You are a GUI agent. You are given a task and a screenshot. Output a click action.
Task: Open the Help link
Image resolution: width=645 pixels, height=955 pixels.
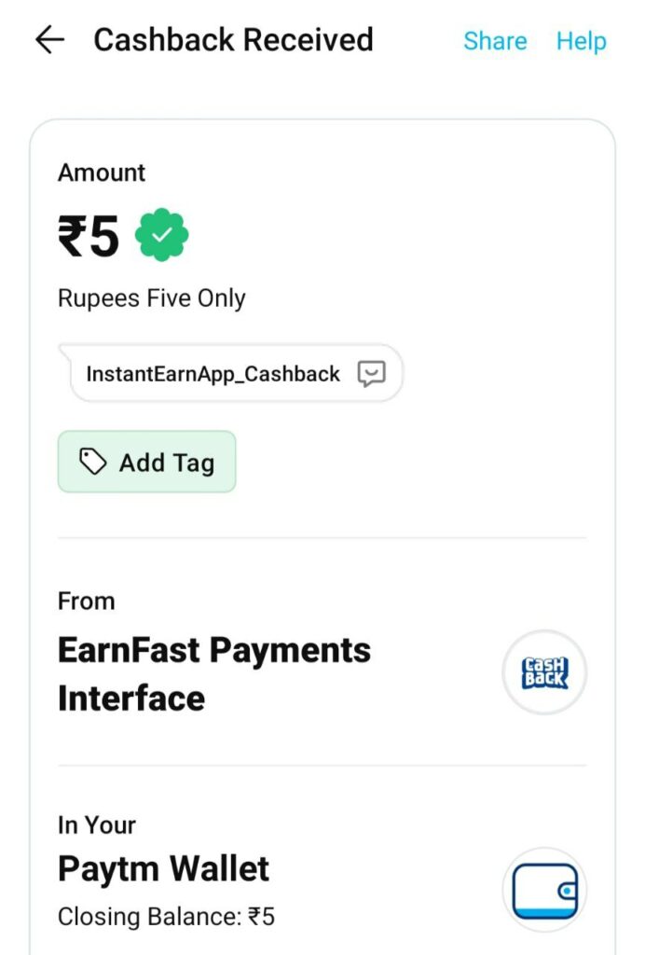pyautogui.click(x=581, y=41)
